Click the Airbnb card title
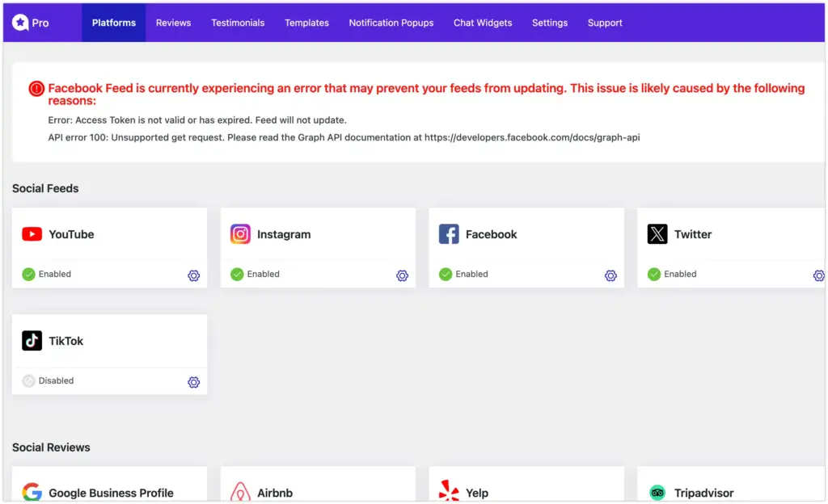Viewport: 828px width, 504px height. point(275,493)
